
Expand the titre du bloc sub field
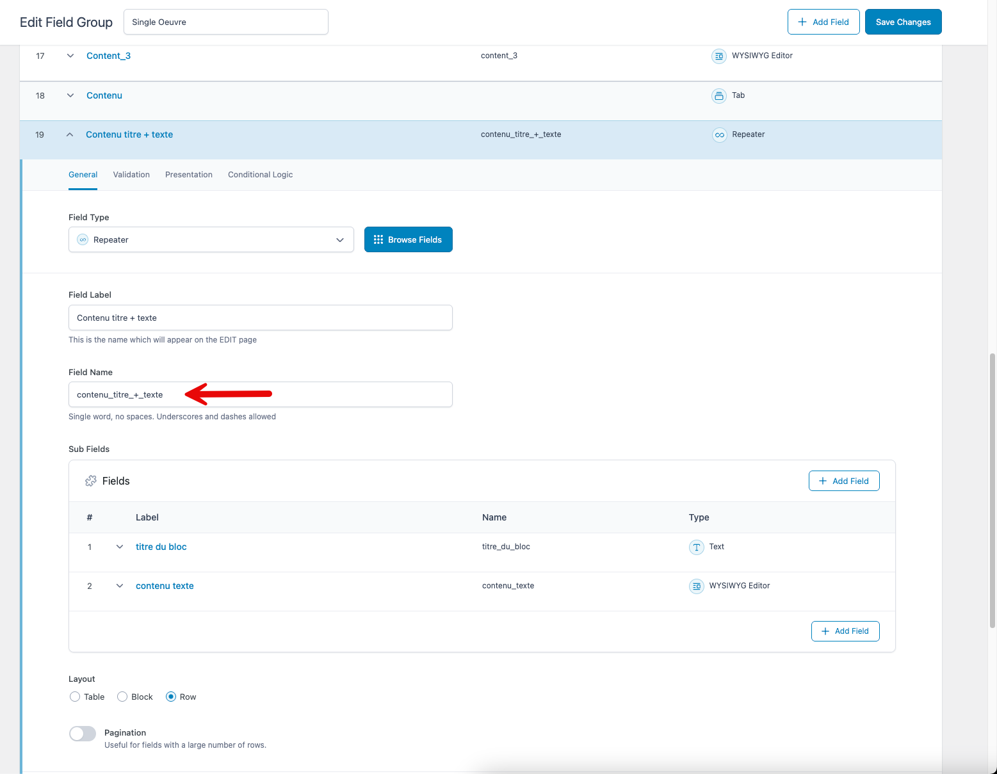[120, 547]
